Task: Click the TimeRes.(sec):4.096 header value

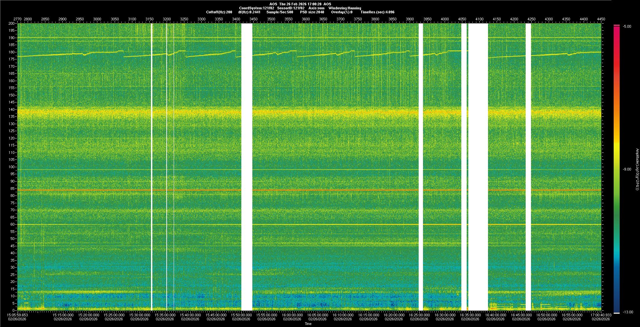Action: (377, 12)
